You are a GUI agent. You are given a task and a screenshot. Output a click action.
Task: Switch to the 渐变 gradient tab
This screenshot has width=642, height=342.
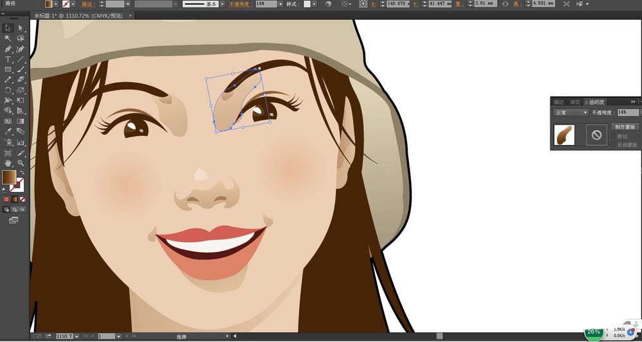(x=575, y=102)
